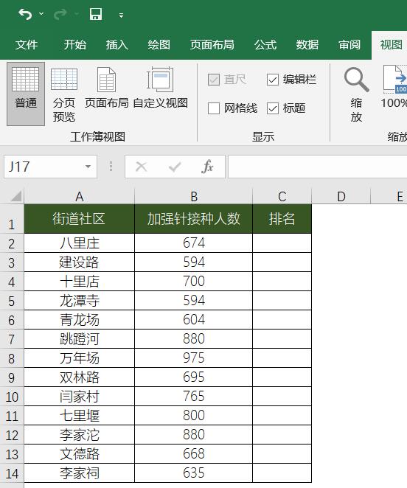Switch to the 绘图 ribbon tab

coord(159,45)
